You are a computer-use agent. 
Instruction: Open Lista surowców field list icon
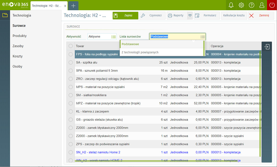203,37
